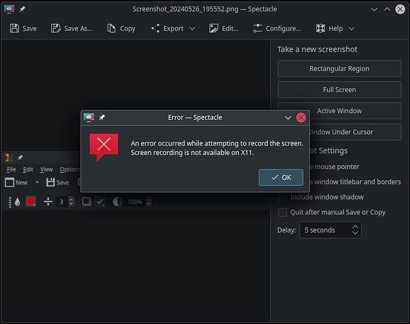Viewport: 410px width, 324px height.
Task: Click the opacity spinner arrows next to 100%
Action: point(148,202)
